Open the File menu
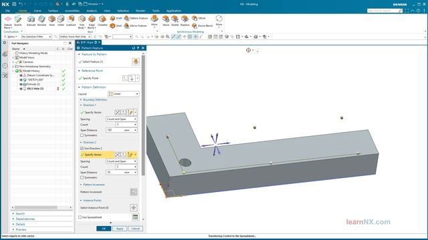This screenshot has width=428, height=240. (x=7, y=11)
